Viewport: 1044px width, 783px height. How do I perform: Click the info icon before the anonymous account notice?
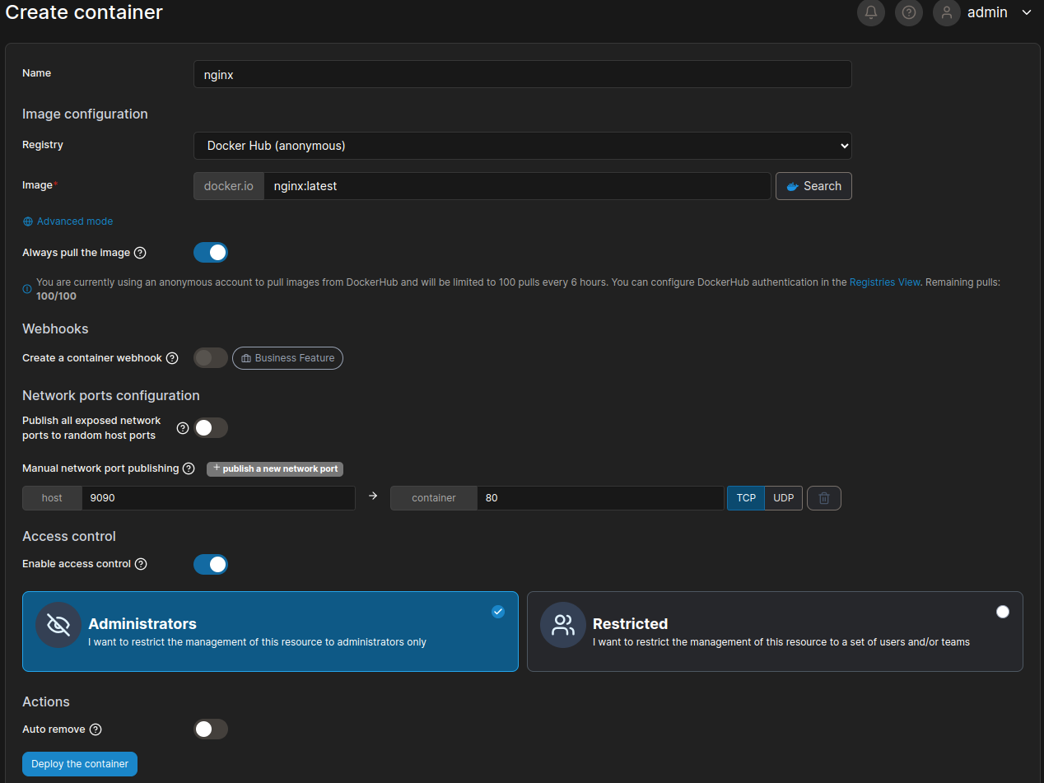coord(27,289)
